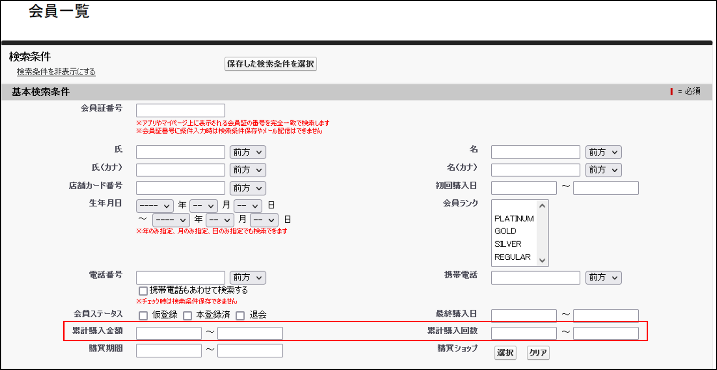Click the 店舗カード番号 input field
717x370 pixels.
pyautogui.click(x=180, y=188)
